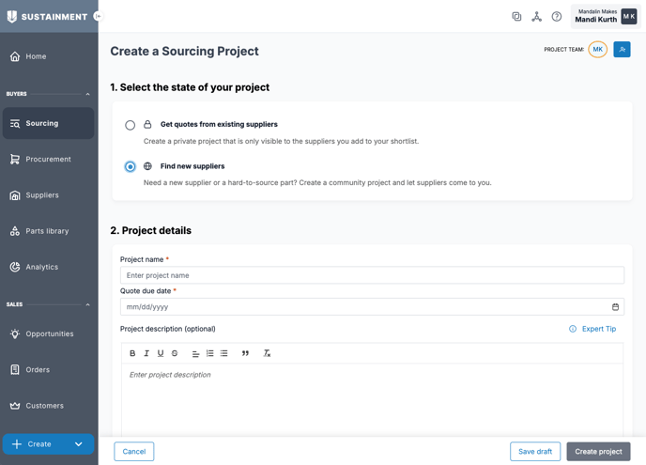Expand the Create dropdown button

pos(79,444)
